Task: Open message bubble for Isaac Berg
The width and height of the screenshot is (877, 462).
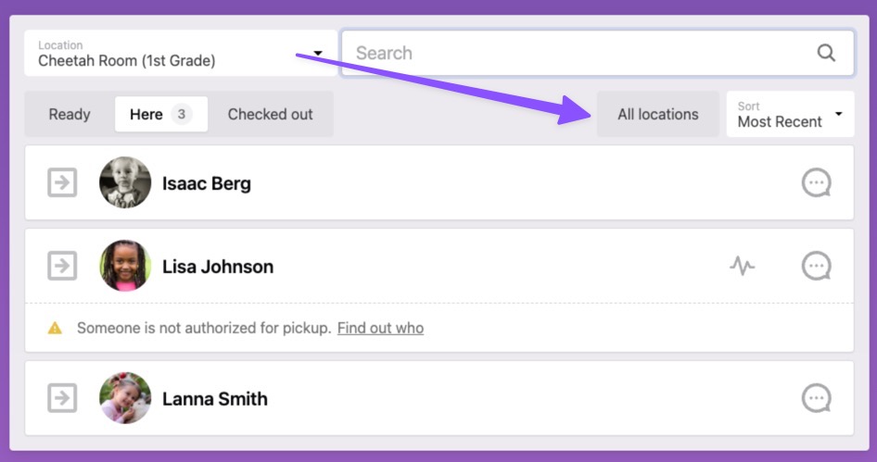Action: [816, 182]
